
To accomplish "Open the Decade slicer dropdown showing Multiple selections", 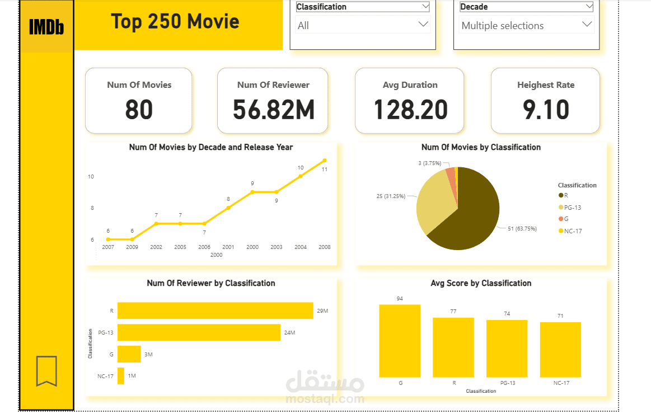I will coord(526,25).
